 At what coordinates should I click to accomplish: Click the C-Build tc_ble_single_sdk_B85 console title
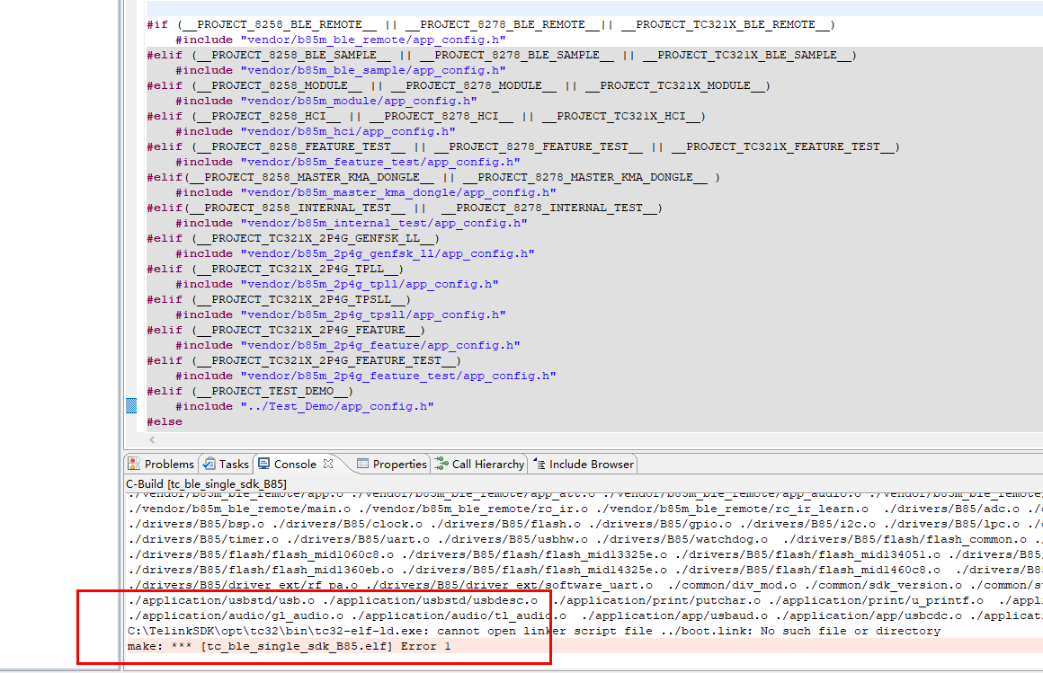pyautogui.click(x=206, y=483)
